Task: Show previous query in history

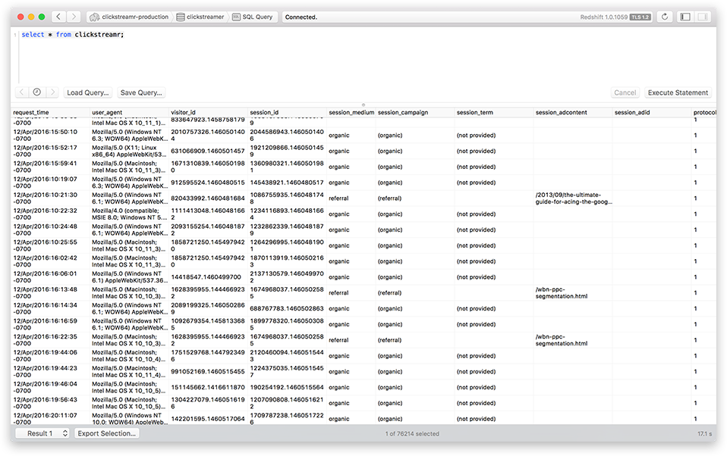Action: pos(21,92)
